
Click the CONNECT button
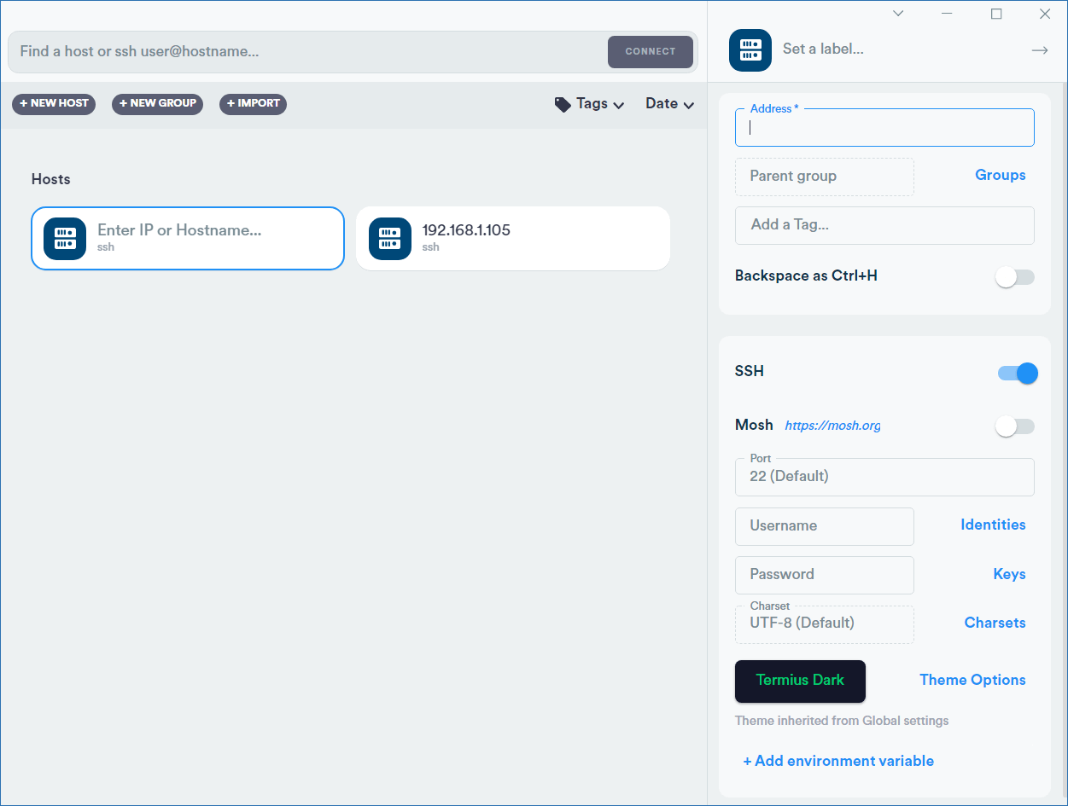(x=651, y=51)
